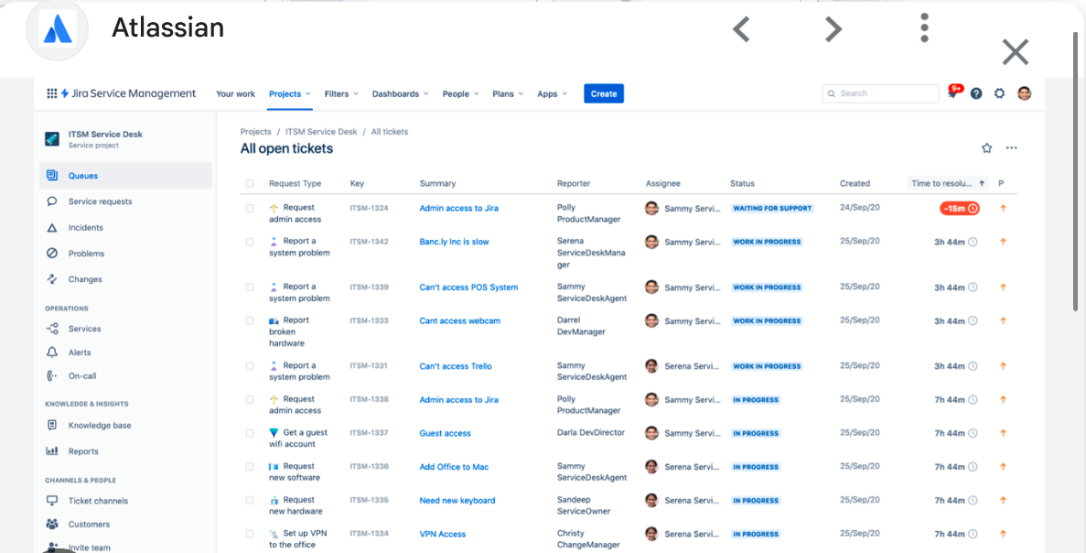Click the ITSM Service Desk breadcrumb

pyautogui.click(x=321, y=132)
